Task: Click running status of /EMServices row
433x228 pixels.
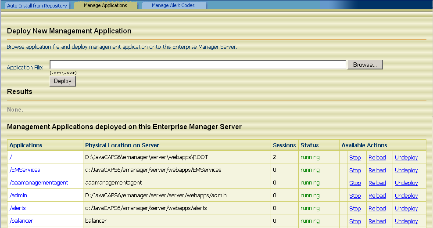Action: (x=310, y=170)
